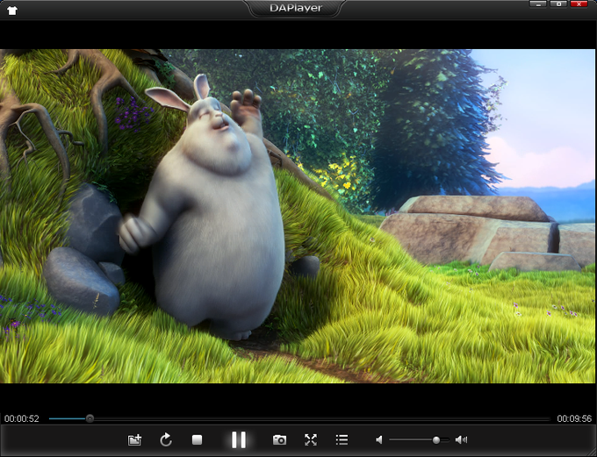Take a snapshot with the camera icon
Viewport: 597px width, 457px height.
click(279, 439)
